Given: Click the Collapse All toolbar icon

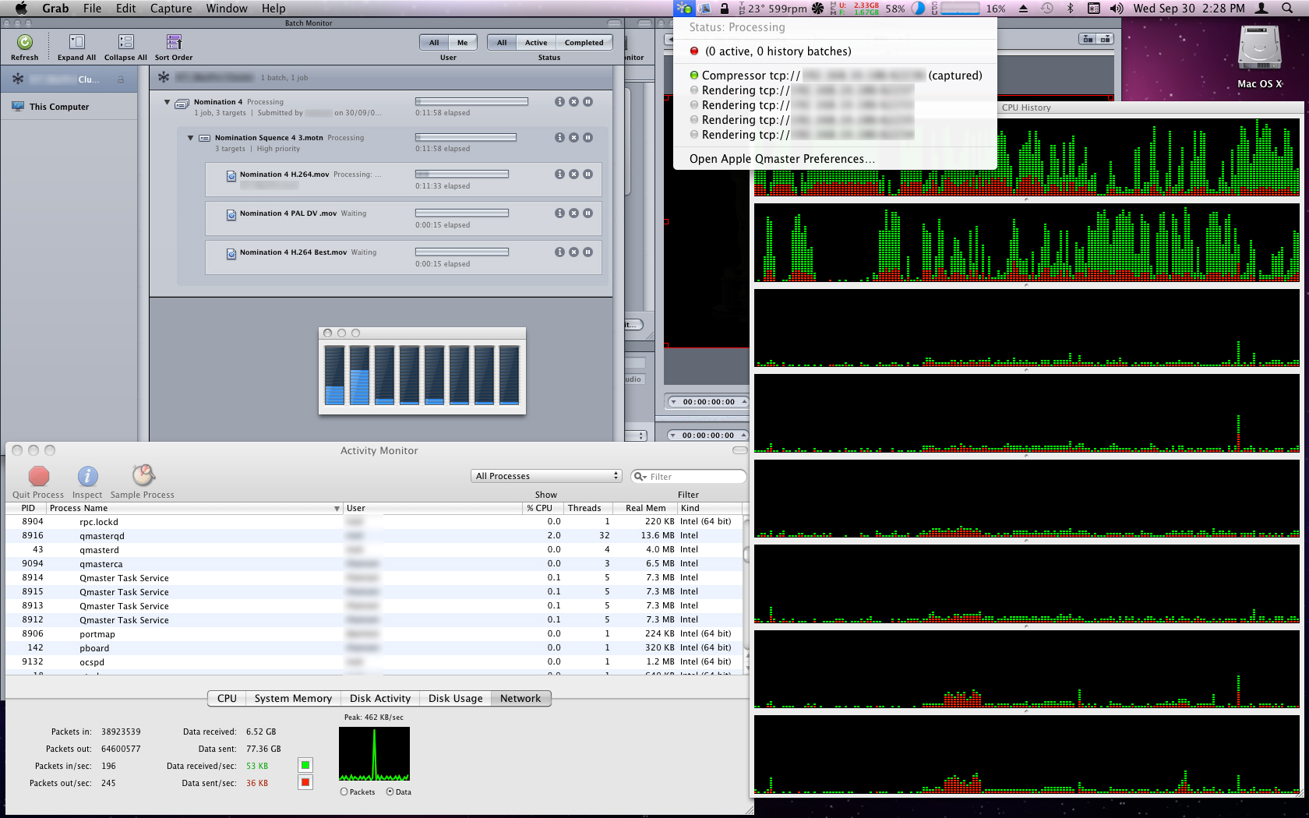Looking at the screenshot, I should [125, 42].
